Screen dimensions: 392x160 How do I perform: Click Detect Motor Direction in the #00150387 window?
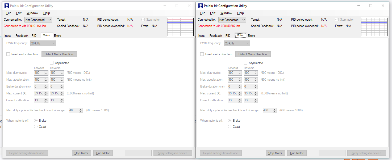(253, 54)
